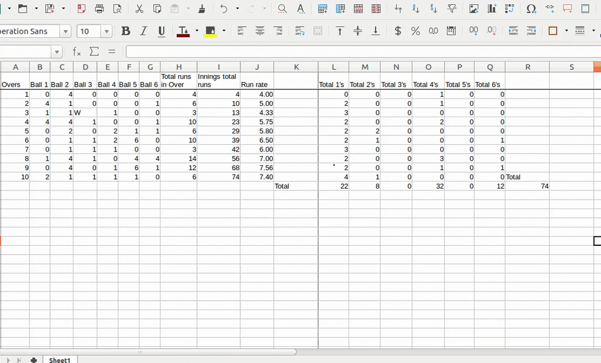This screenshot has height=363, width=601.
Task: Select the column H header
Action: (178, 67)
